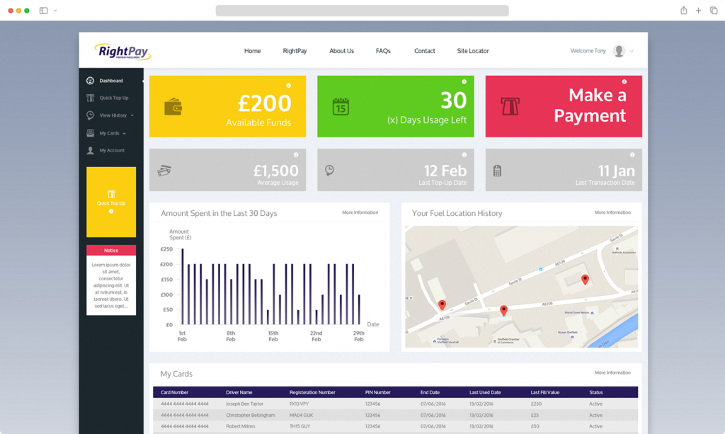The height and width of the screenshot is (434, 725).
Task: Open the user account dropdown chevron
Action: pyautogui.click(x=632, y=51)
